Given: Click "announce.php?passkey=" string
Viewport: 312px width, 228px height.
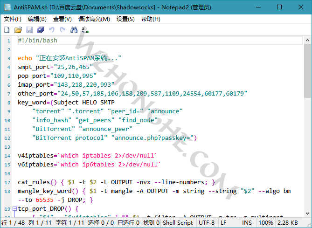Looking at the screenshot, I should 152,138.
